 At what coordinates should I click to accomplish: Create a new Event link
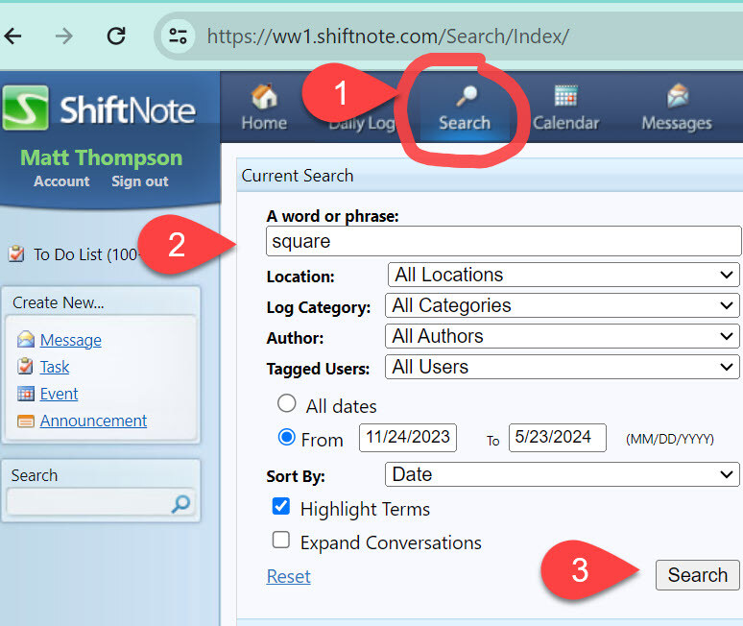(x=59, y=394)
